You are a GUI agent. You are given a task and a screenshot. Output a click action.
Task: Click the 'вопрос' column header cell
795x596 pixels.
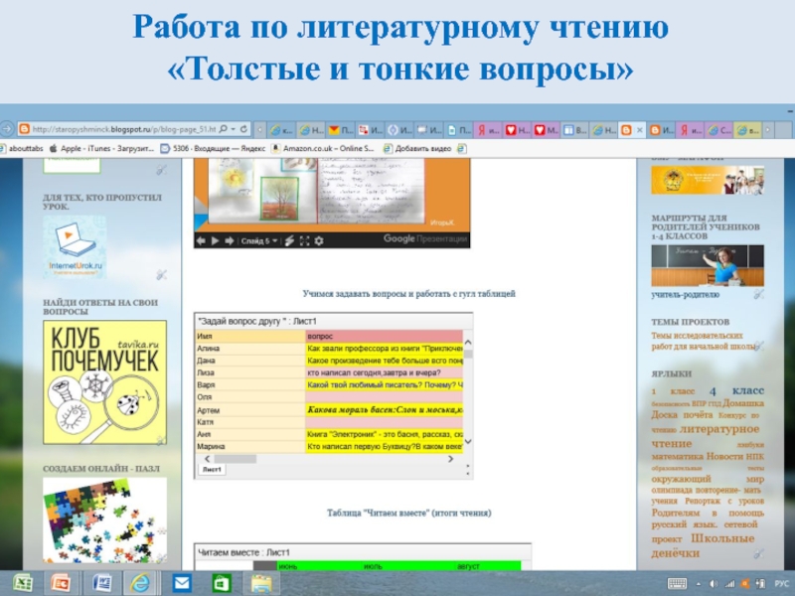pos(385,337)
